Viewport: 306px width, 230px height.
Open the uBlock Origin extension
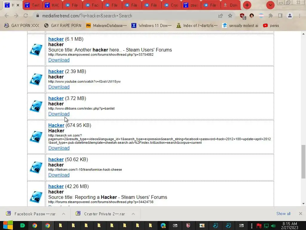(x=242, y=16)
